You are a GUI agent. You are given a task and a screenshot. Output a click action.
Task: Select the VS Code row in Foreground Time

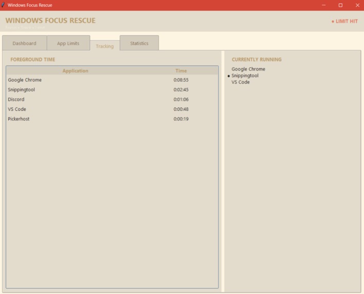click(x=112, y=109)
